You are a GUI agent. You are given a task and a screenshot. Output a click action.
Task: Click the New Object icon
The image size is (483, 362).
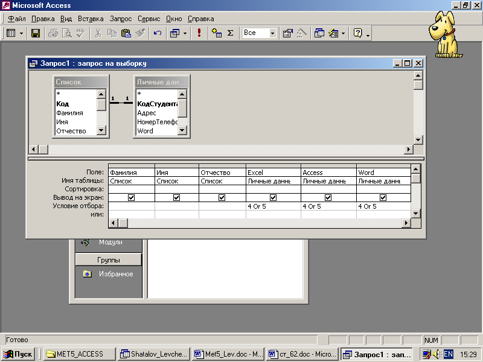click(333, 33)
